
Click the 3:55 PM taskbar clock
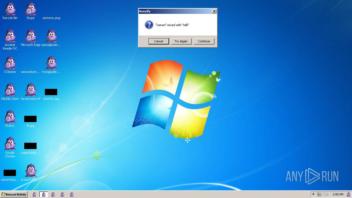338,194
